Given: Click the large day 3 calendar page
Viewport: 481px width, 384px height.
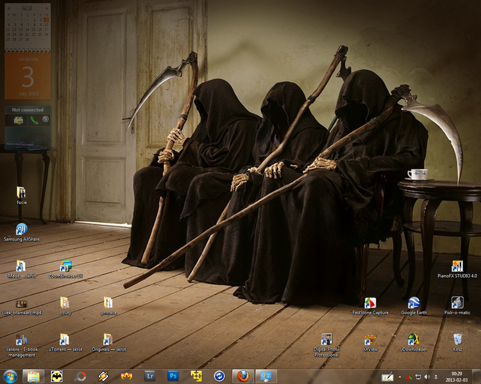Looking at the screenshot, I should click(28, 77).
